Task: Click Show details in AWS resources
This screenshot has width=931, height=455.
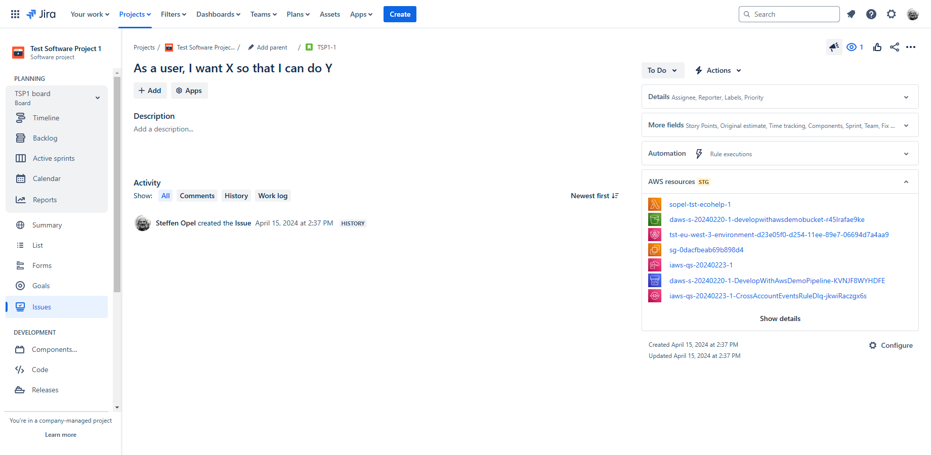Action: [780, 318]
